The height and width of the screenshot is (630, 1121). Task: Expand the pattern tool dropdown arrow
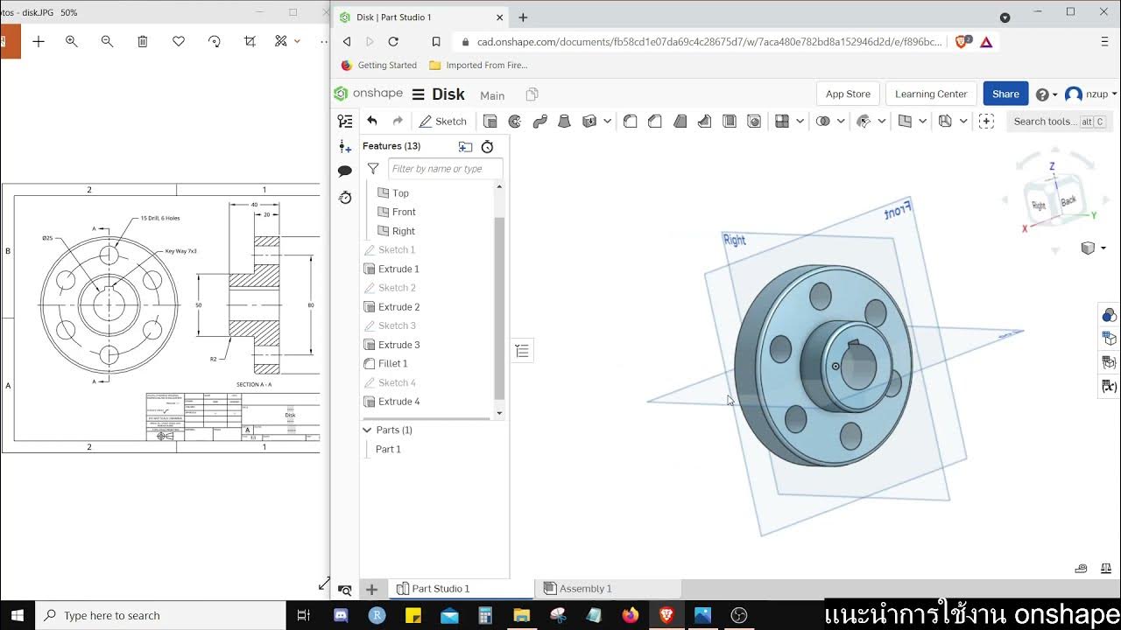tap(800, 122)
